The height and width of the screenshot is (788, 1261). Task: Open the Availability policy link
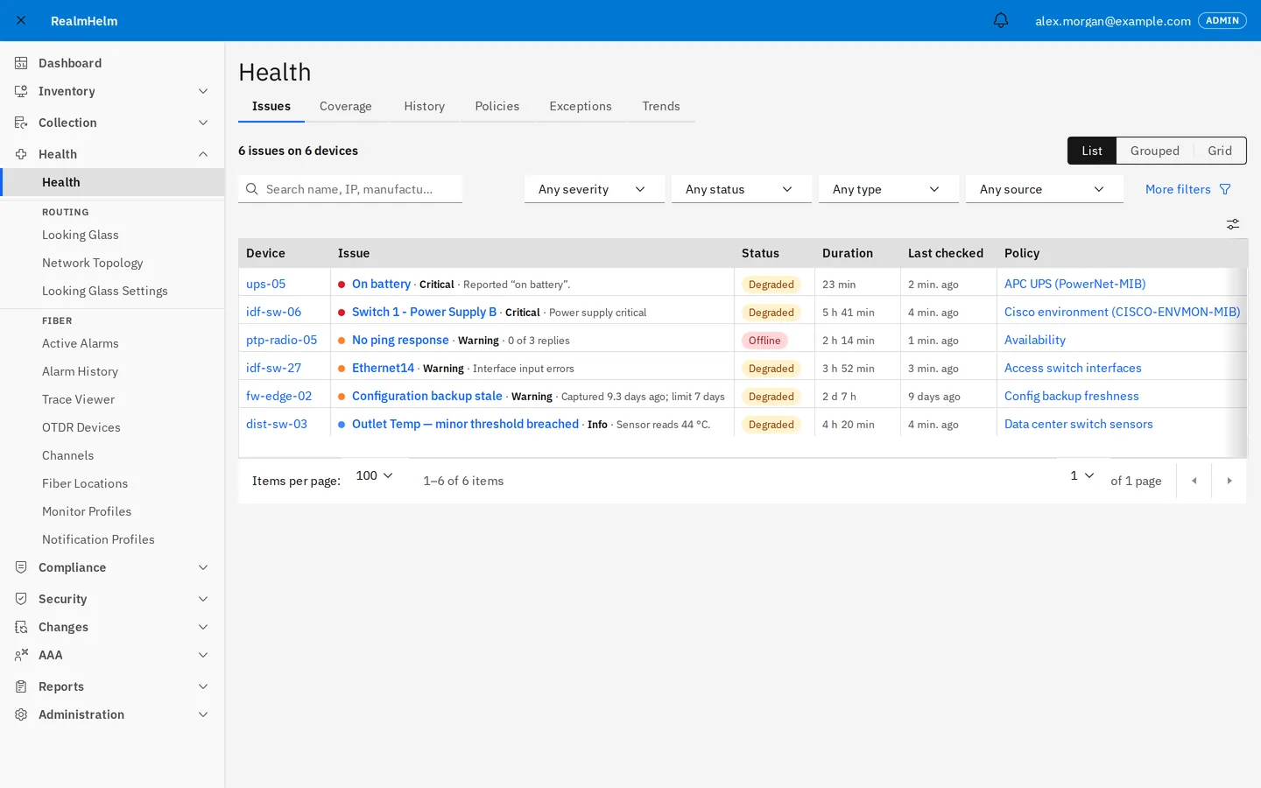click(x=1034, y=340)
